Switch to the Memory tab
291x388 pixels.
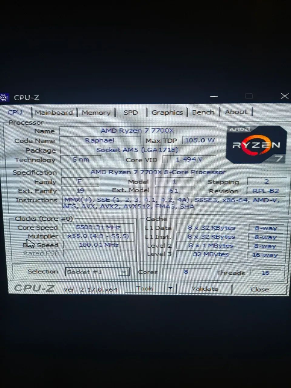(x=96, y=112)
